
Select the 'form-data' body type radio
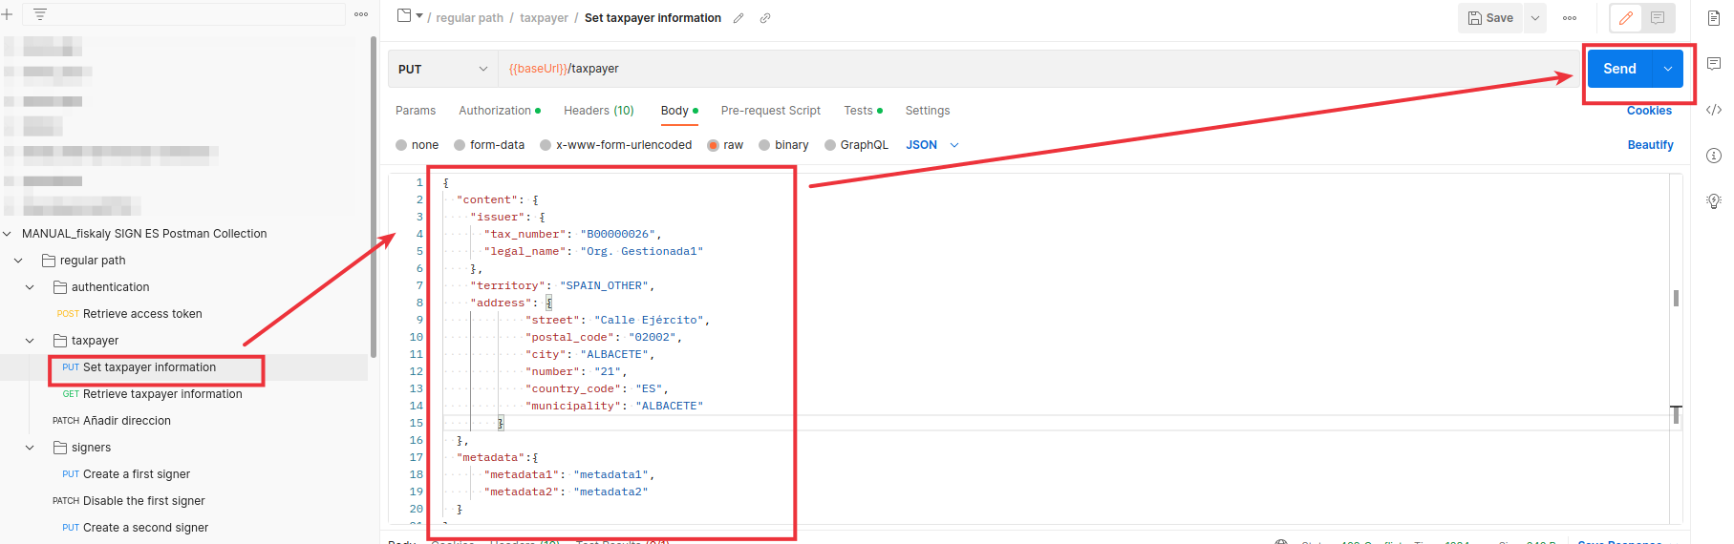460,145
